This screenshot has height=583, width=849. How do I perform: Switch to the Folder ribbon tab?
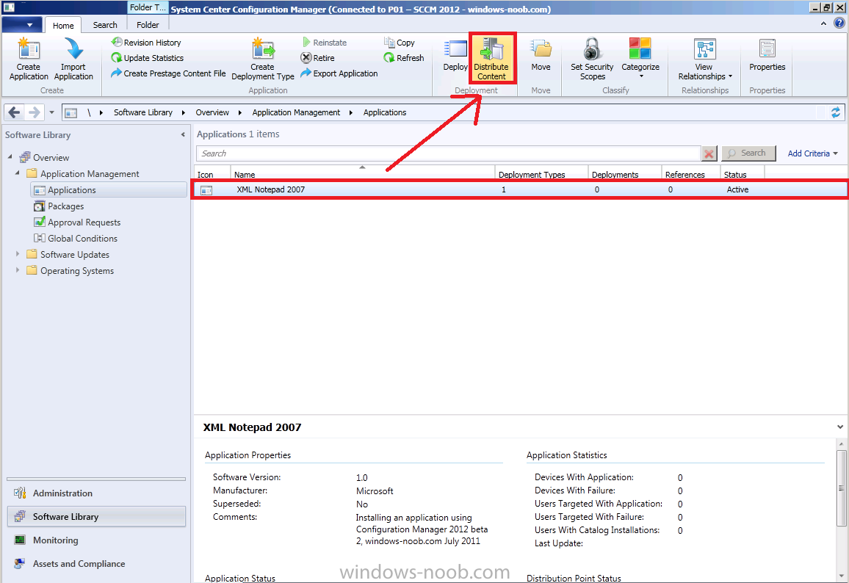tap(148, 25)
